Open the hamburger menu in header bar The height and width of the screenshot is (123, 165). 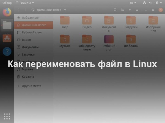pos(137,10)
